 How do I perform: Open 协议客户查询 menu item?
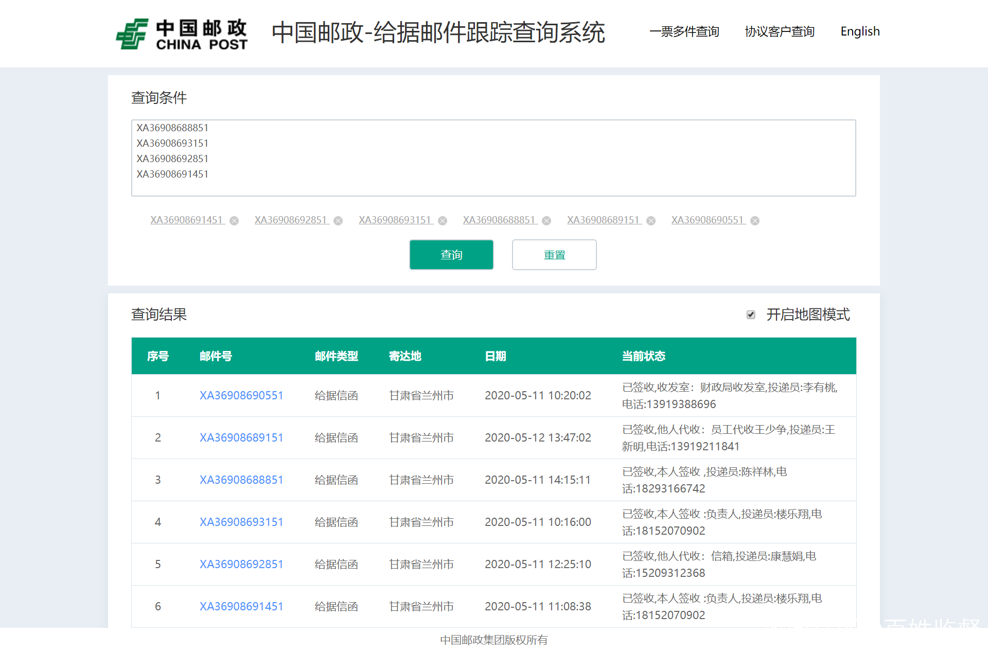[779, 32]
